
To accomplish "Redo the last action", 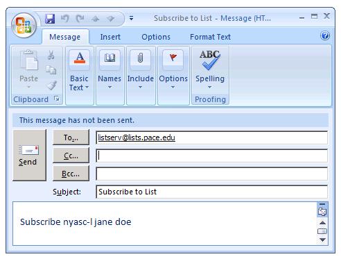I will pyautogui.click(x=80, y=19).
